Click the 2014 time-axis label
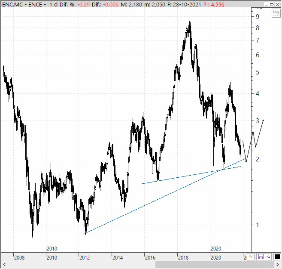The image size is (282, 269). click(x=118, y=258)
